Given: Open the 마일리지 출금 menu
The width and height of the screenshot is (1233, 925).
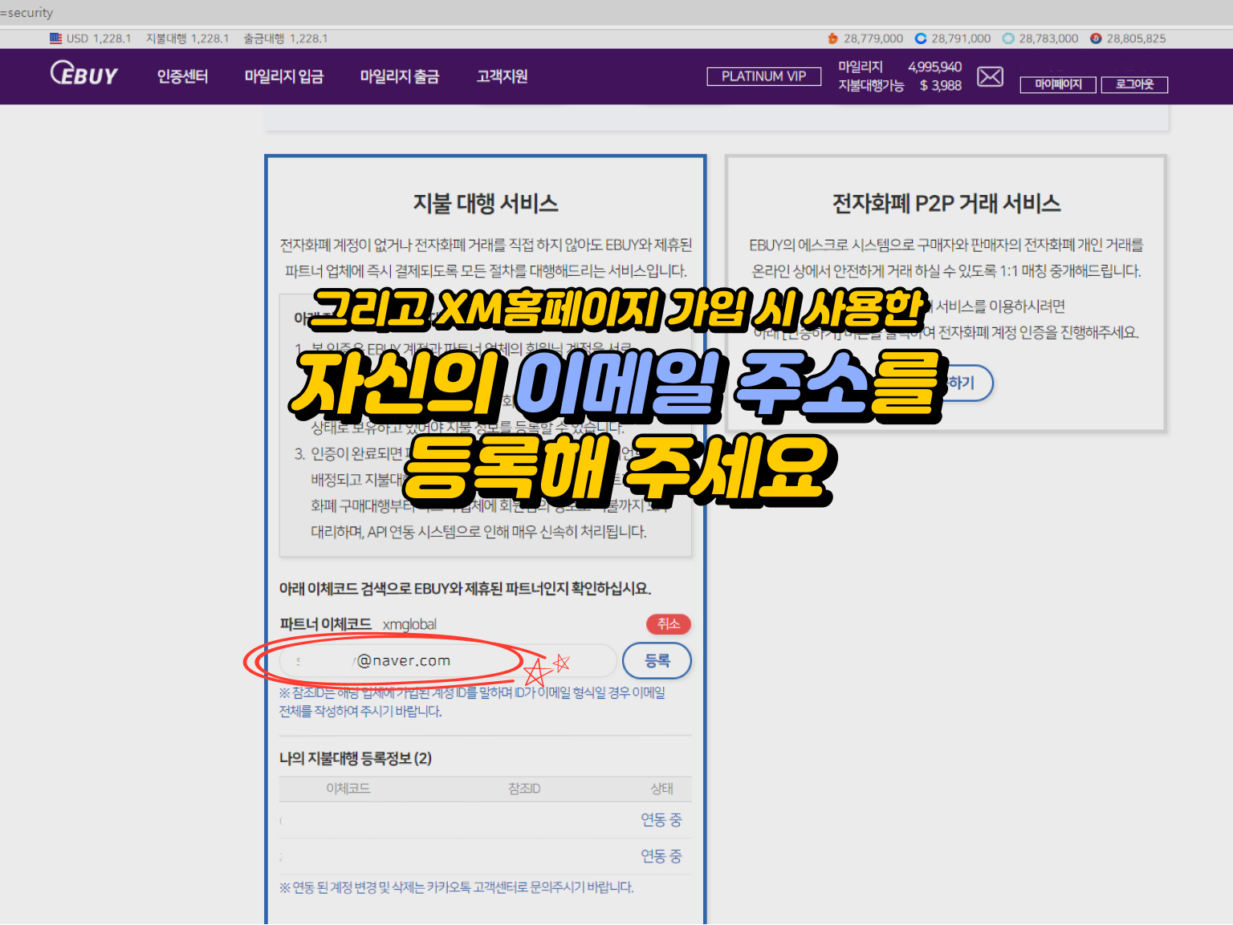Looking at the screenshot, I should pos(399,76).
